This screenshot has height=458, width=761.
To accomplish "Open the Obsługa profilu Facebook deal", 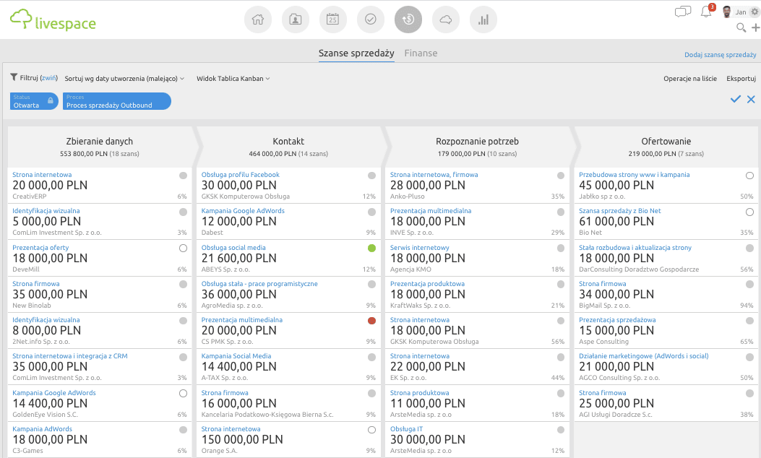I will point(240,175).
